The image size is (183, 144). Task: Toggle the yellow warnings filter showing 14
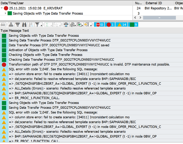point(121,24)
